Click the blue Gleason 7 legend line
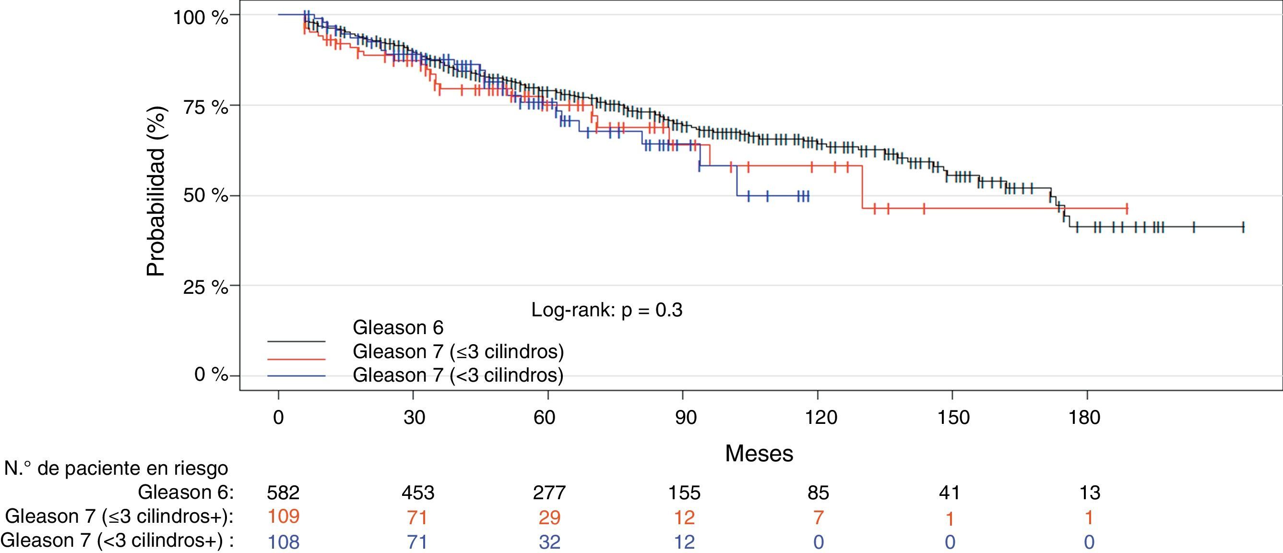Image resolution: width=1283 pixels, height=553 pixels. (296, 376)
